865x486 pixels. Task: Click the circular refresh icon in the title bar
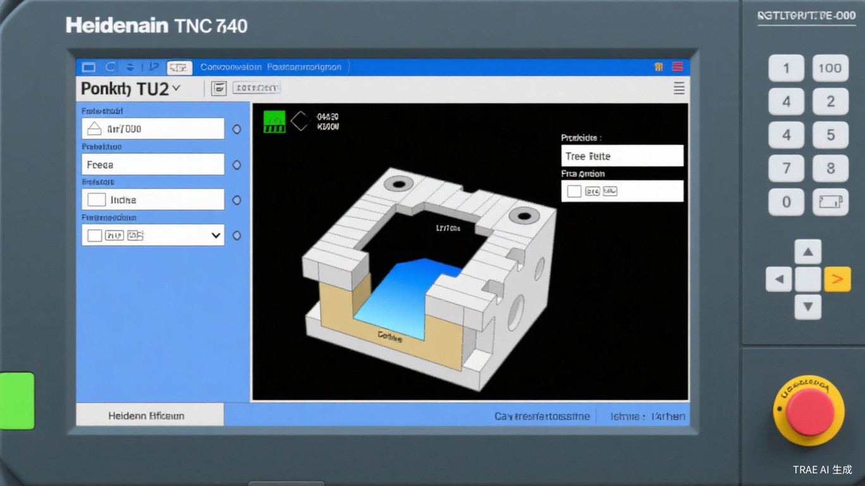coord(111,66)
